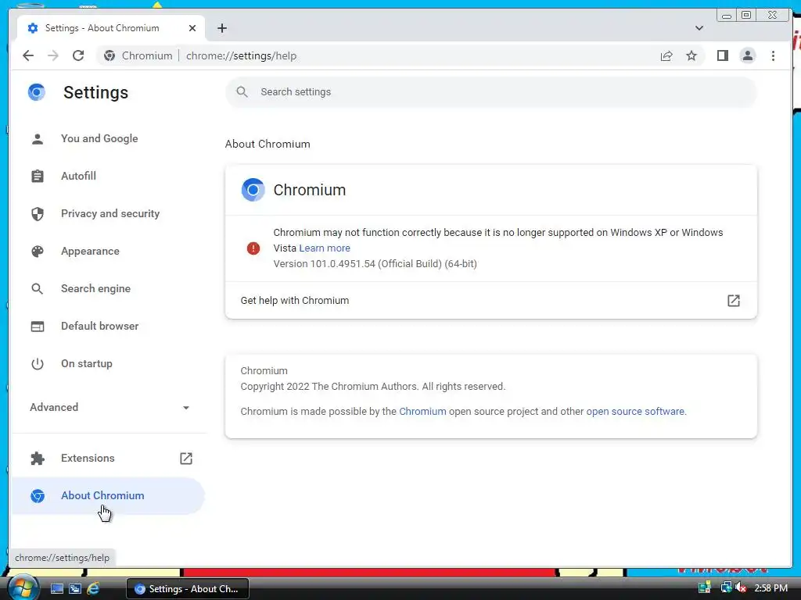Open Appearance settings section
The image size is (801, 600).
tap(108, 251)
